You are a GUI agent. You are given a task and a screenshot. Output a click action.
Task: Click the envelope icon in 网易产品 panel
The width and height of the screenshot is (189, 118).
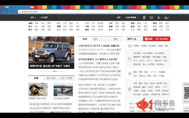pyautogui.click(x=130, y=46)
